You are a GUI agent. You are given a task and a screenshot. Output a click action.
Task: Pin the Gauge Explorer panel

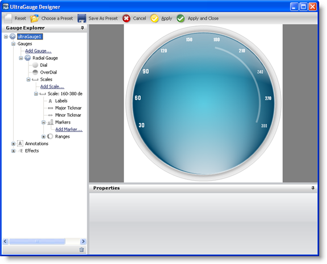[x=82, y=28]
